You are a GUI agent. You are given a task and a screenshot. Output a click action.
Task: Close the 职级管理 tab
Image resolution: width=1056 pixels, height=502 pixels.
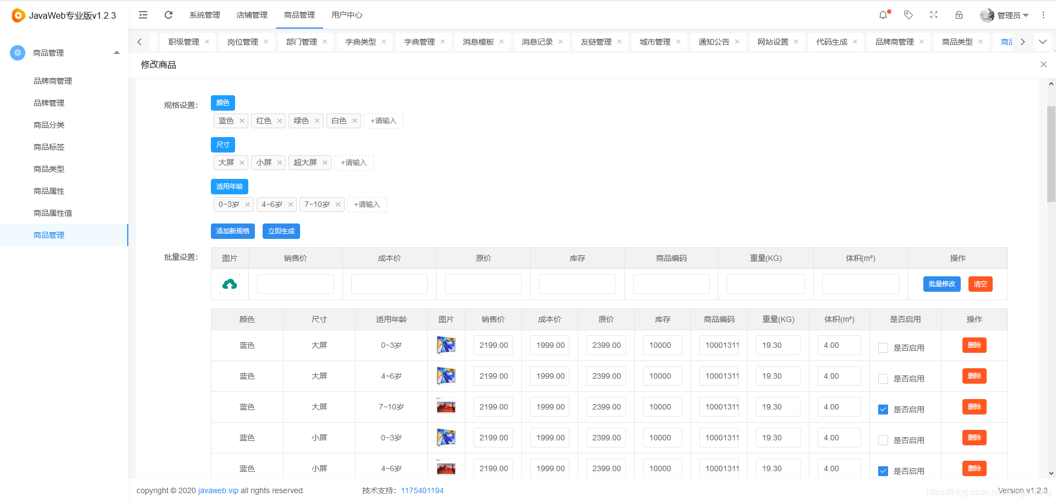tap(207, 42)
